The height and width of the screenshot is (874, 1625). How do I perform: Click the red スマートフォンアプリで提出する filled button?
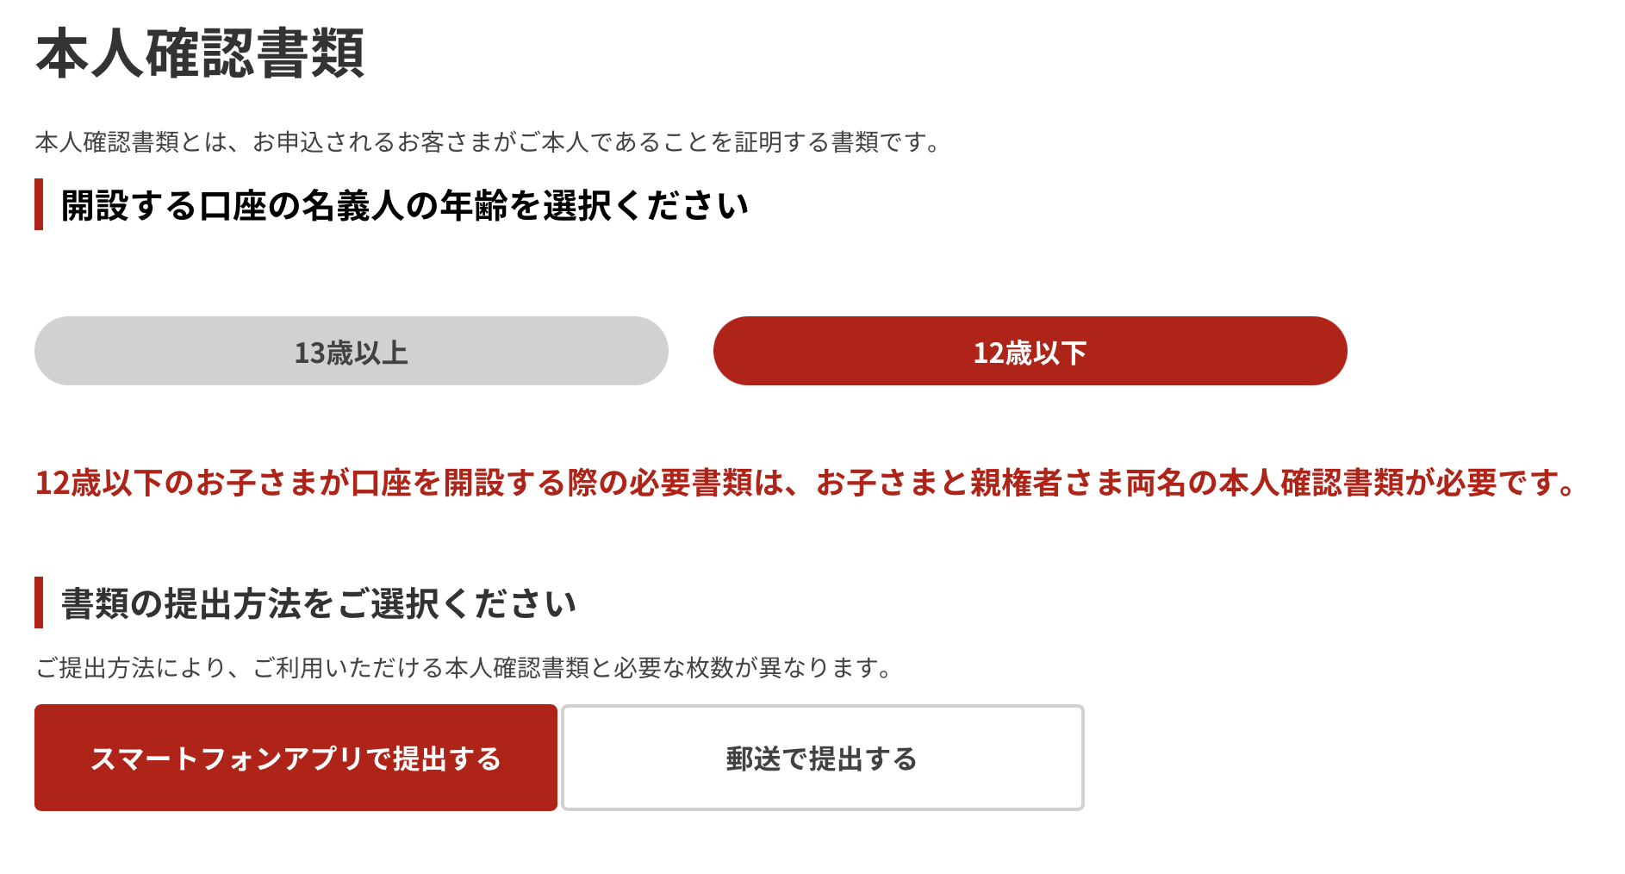(x=296, y=758)
